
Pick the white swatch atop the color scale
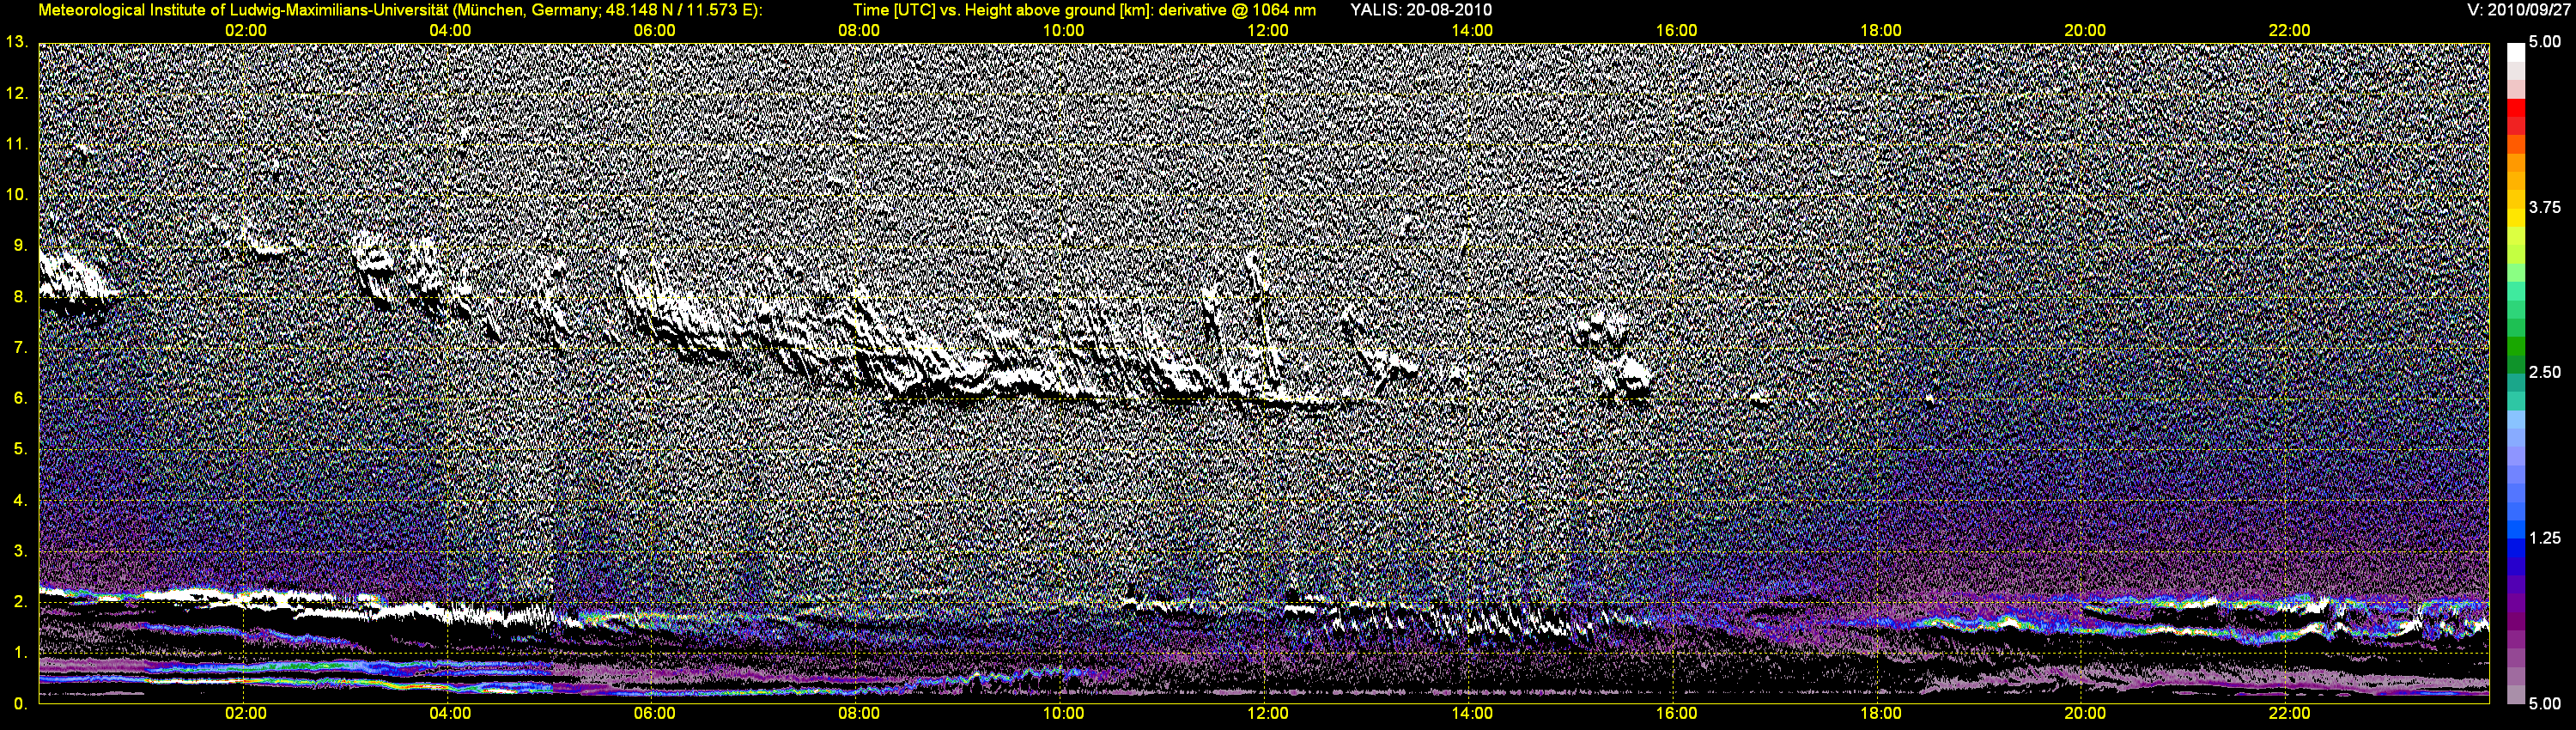(2515, 52)
